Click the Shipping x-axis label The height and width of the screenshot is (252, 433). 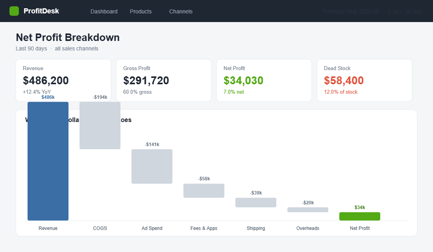(x=256, y=228)
